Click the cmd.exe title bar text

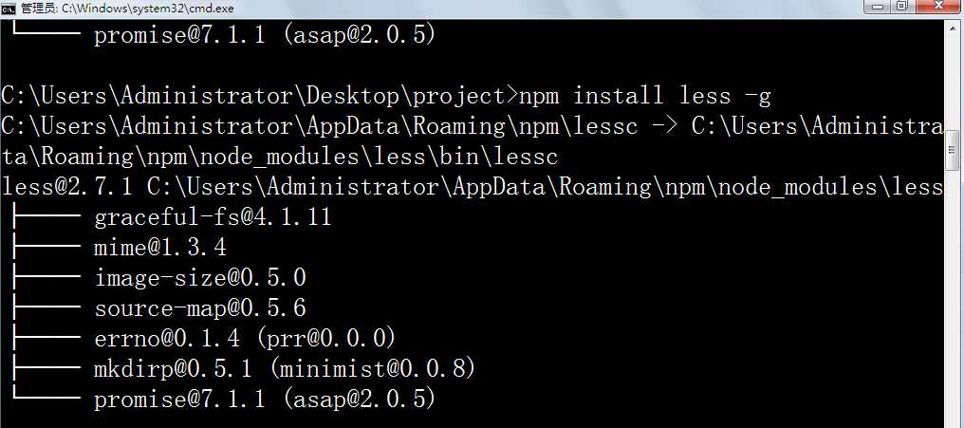tap(127, 8)
